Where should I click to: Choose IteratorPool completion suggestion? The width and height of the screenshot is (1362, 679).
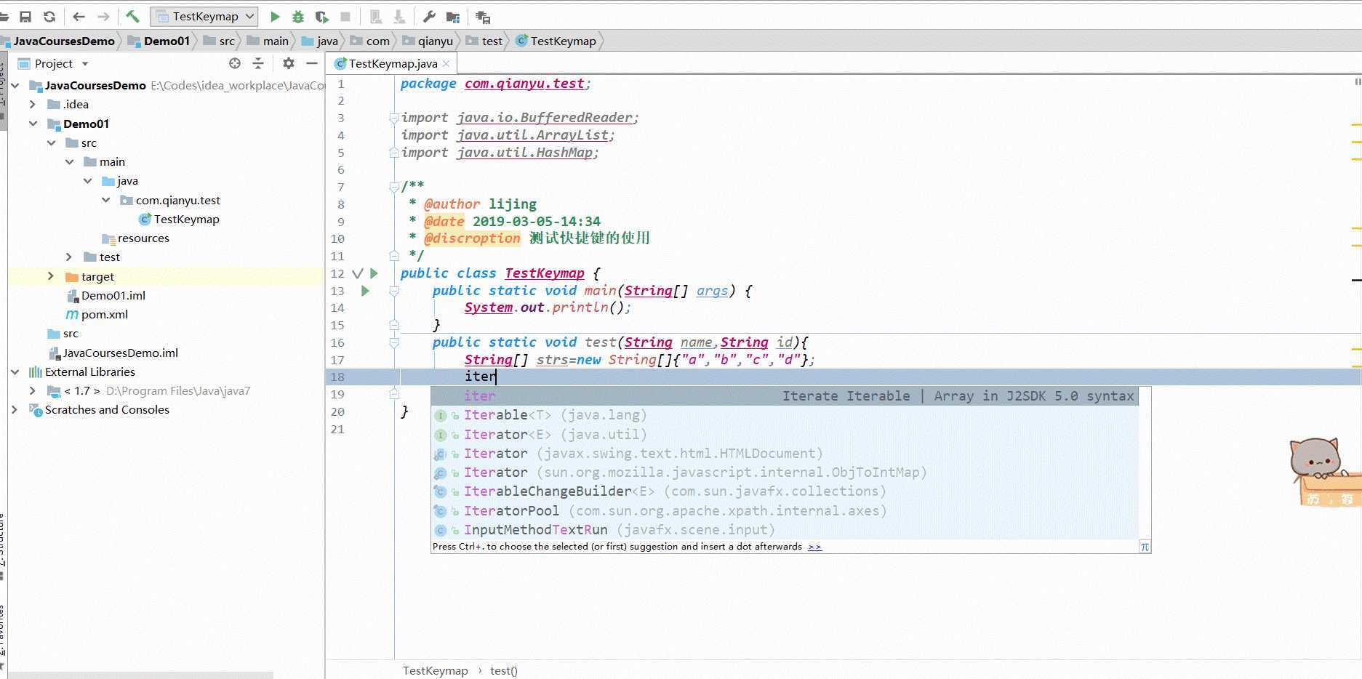click(x=785, y=511)
